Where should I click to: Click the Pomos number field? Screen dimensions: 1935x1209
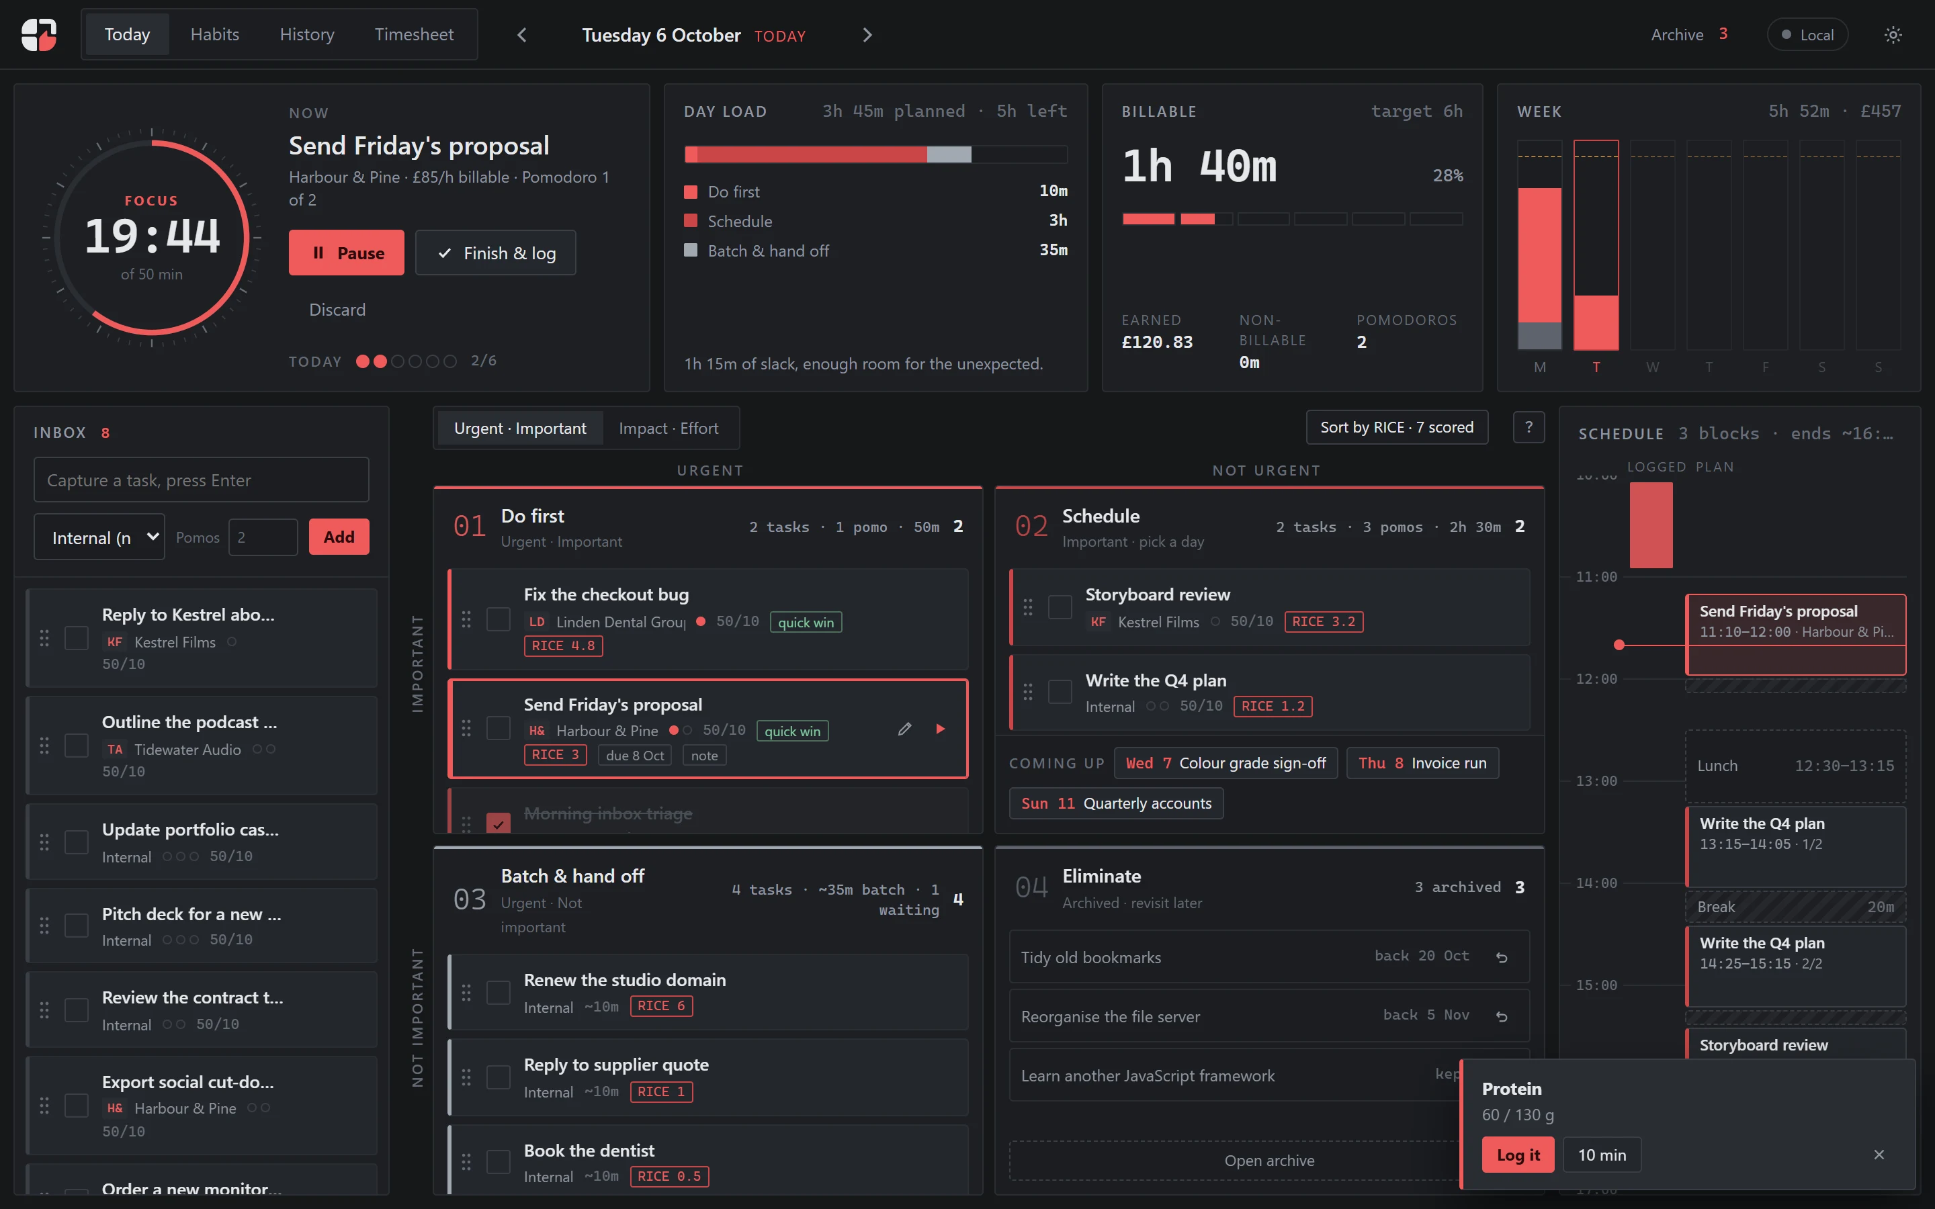tap(263, 537)
